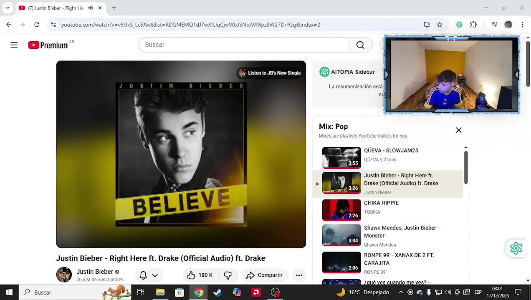531x300 pixels.
Task: Open tab search dropdown arrow
Action: [x=8, y=8]
